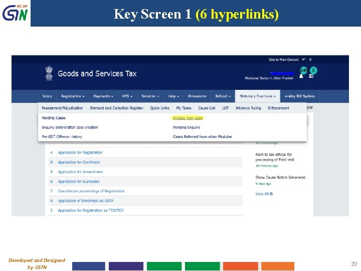Open Application for Enrolment link
Image resolution: width=361 pixels, height=271 pixels.
pos(79,162)
